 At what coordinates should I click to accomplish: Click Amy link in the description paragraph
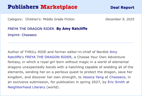point(113,52)
